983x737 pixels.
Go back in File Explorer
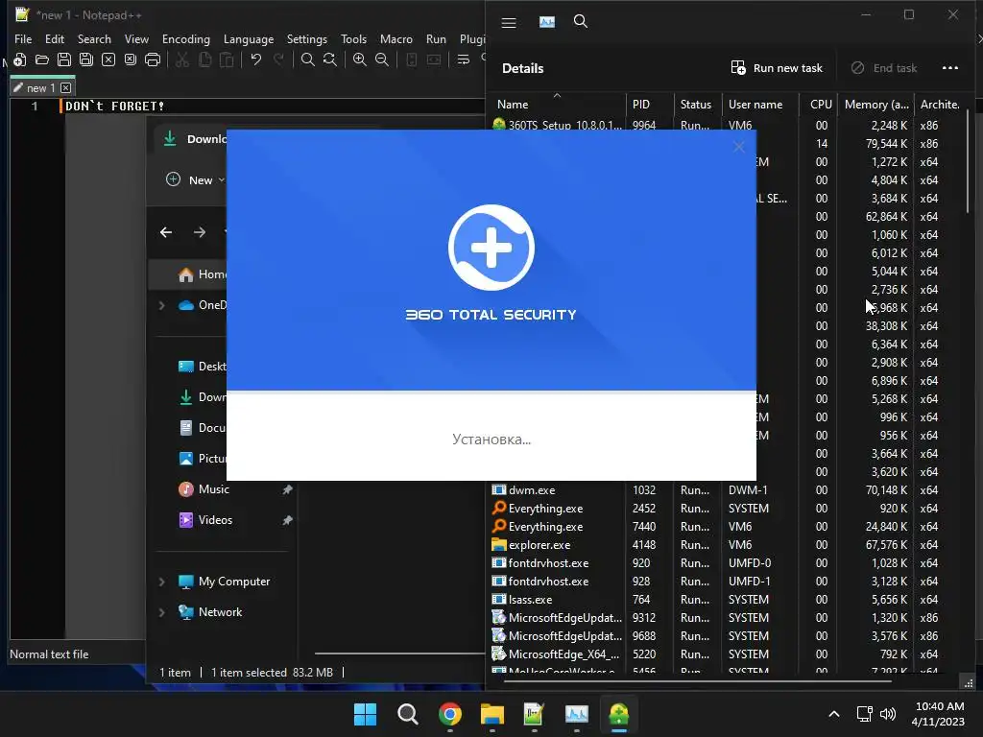(166, 232)
